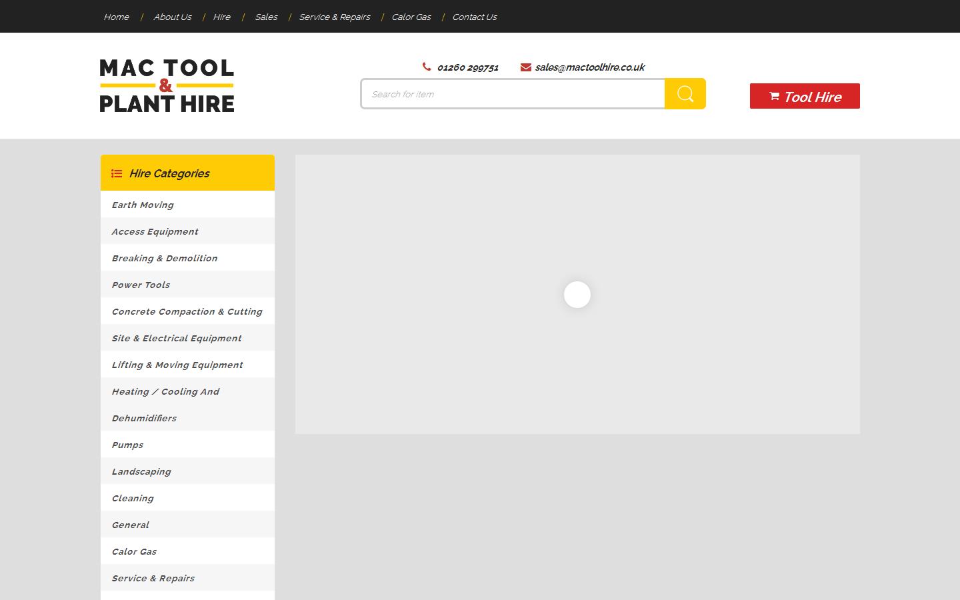
Task: Open the Hire menu item
Action: [221, 17]
